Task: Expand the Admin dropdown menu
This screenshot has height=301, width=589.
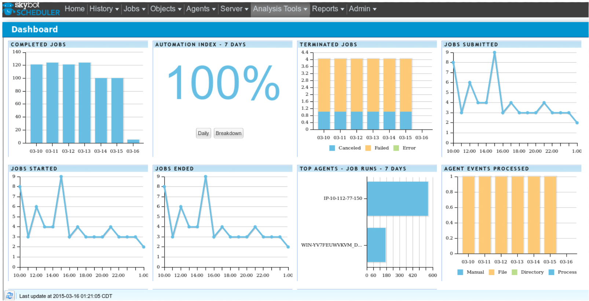Action: (363, 9)
